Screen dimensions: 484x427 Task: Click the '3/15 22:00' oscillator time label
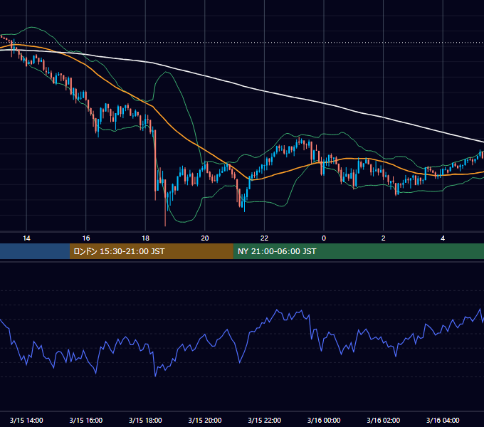[265, 420]
